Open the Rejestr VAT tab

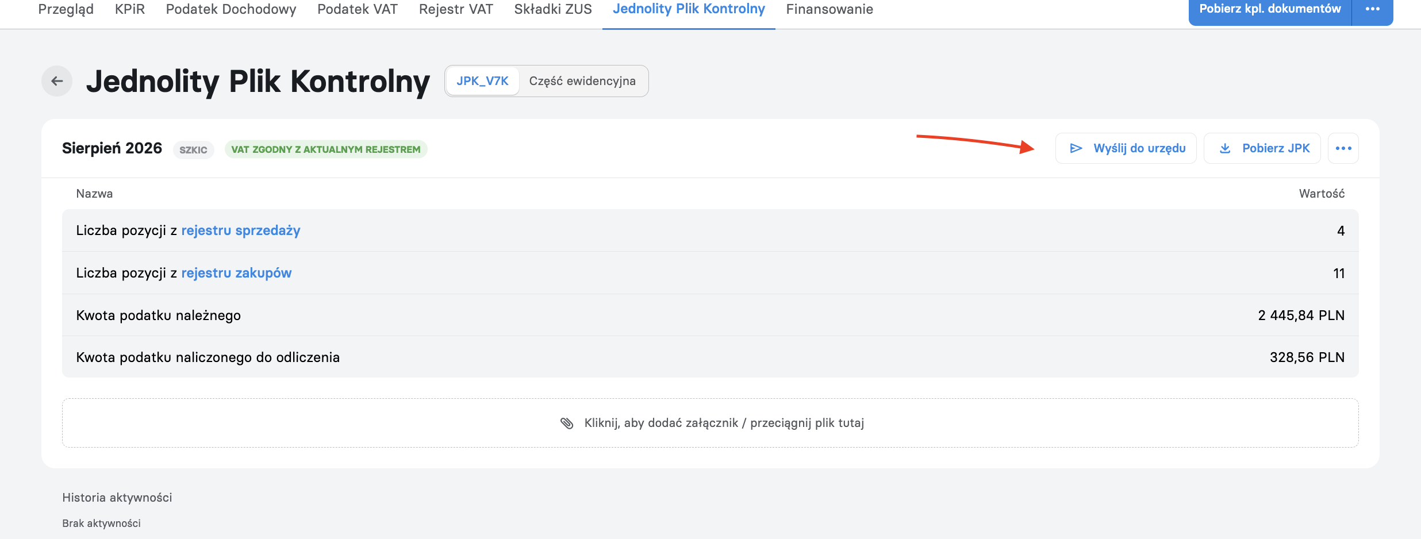[456, 9]
